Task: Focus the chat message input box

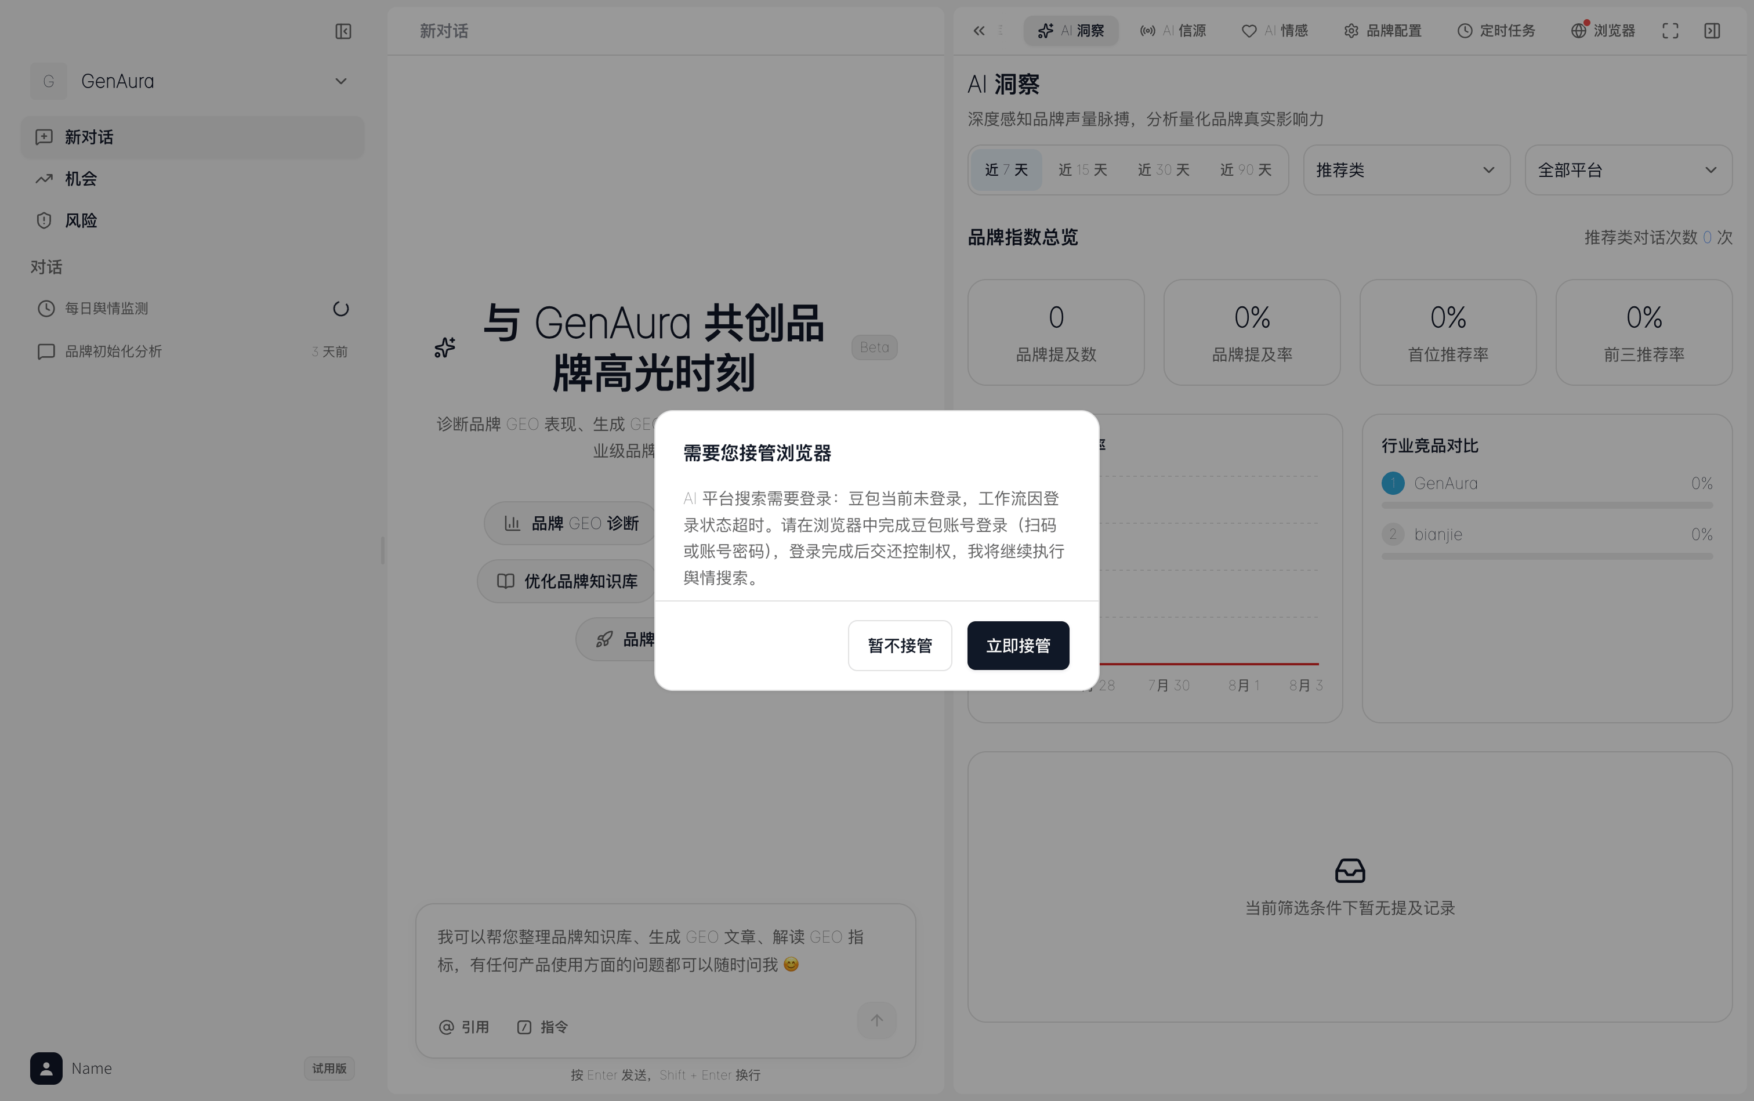Action: (665, 951)
